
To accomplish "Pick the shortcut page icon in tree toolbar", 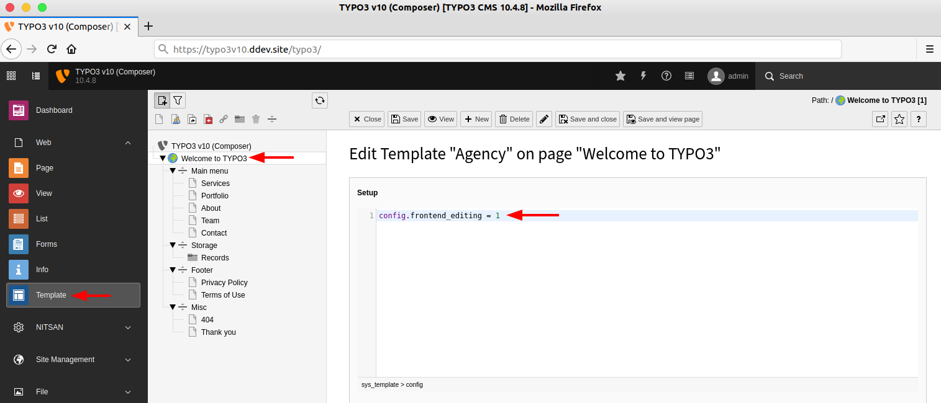I will (192, 119).
